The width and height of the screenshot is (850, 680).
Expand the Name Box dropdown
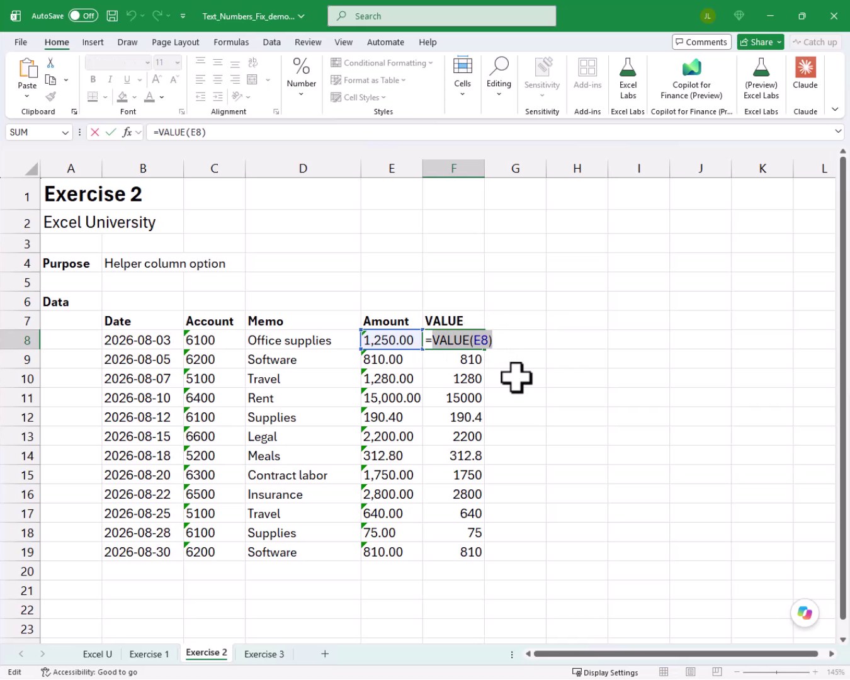[65, 132]
